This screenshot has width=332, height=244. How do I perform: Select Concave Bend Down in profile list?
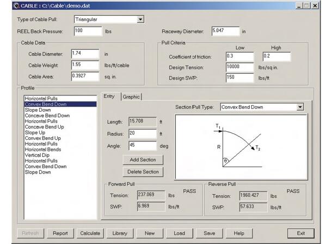pos(60,115)
